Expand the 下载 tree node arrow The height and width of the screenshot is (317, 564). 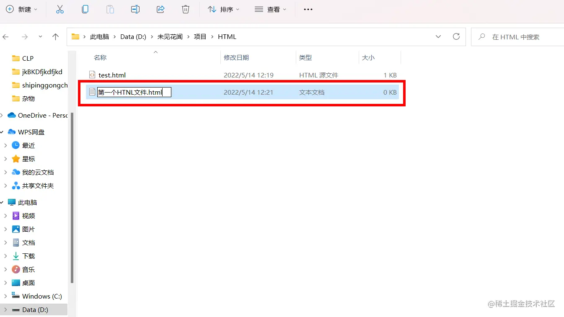(x=5, y=256)
